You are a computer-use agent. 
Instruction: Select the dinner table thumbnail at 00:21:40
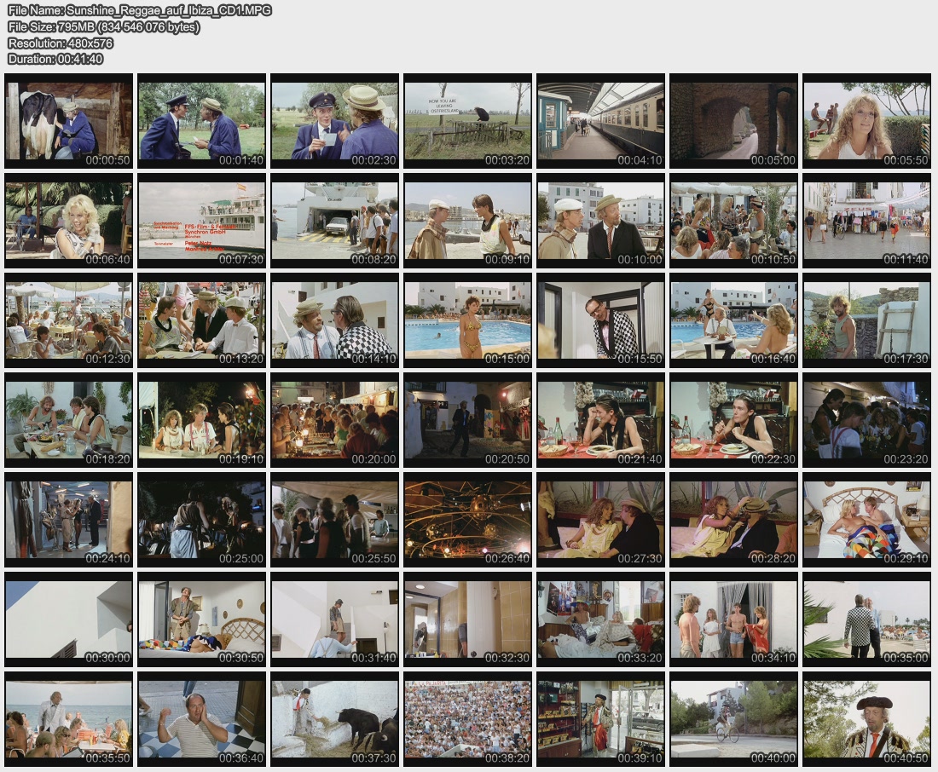(x=600, y=420)
